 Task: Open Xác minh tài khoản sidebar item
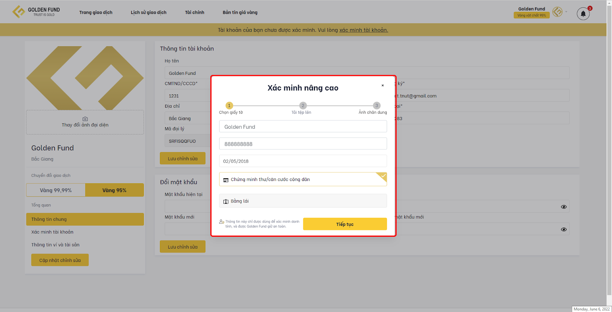coord(52,232)
